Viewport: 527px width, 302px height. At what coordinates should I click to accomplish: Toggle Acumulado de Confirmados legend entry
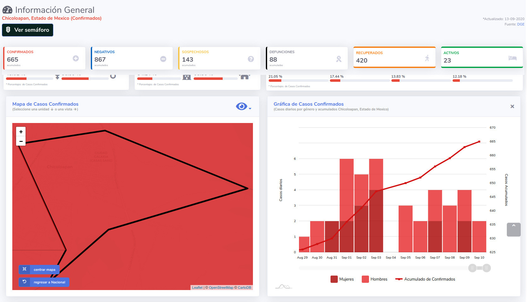[425, 279]
